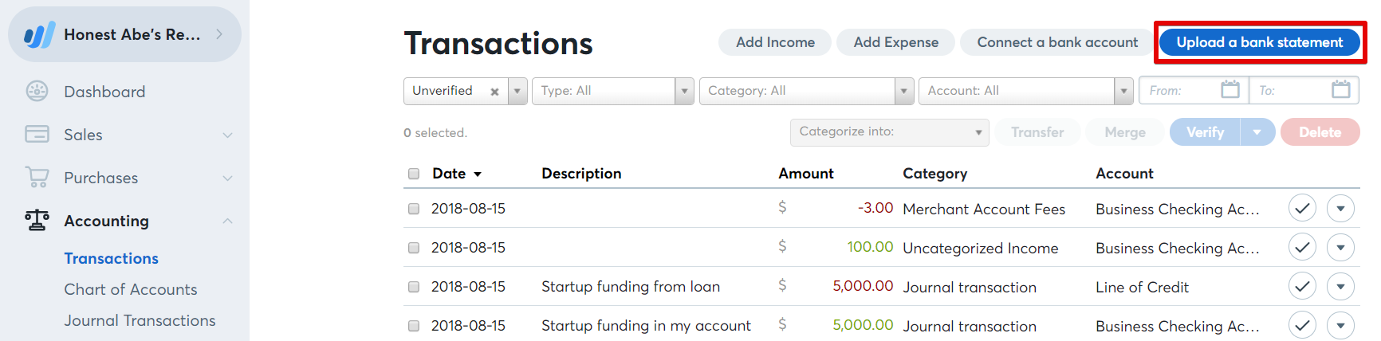The image size is (1381, 341).
Task: Go to Journal Transactions page
Action: pyautogui.click(x=140, y=320)
